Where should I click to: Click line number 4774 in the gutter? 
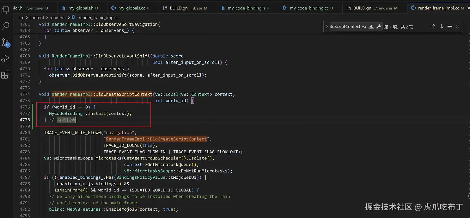click(x=25, y=94)
